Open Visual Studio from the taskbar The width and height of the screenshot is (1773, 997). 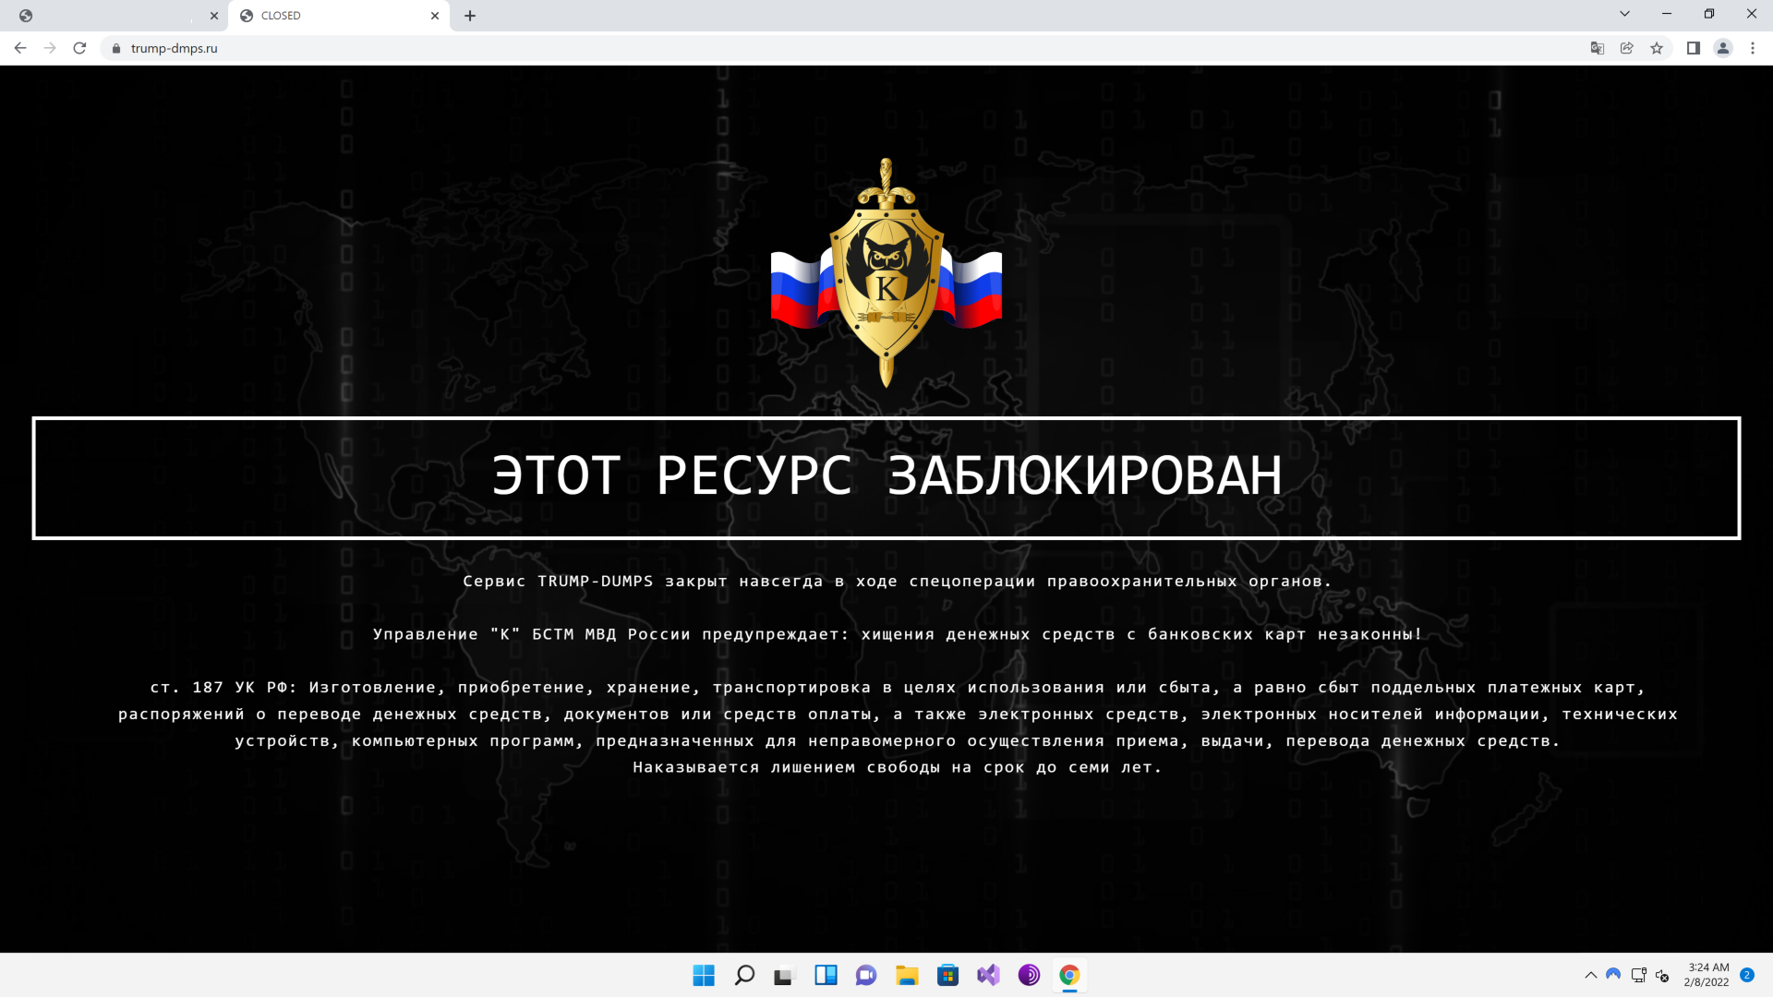coord(988,975)
